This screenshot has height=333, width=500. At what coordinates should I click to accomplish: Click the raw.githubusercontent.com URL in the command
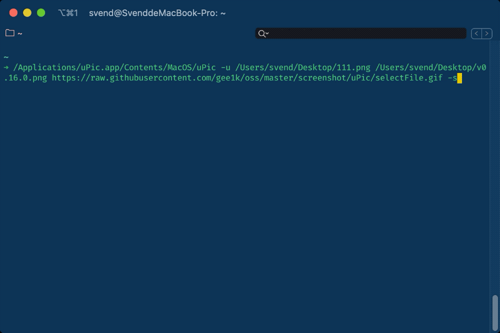click(x=247, y=78)
